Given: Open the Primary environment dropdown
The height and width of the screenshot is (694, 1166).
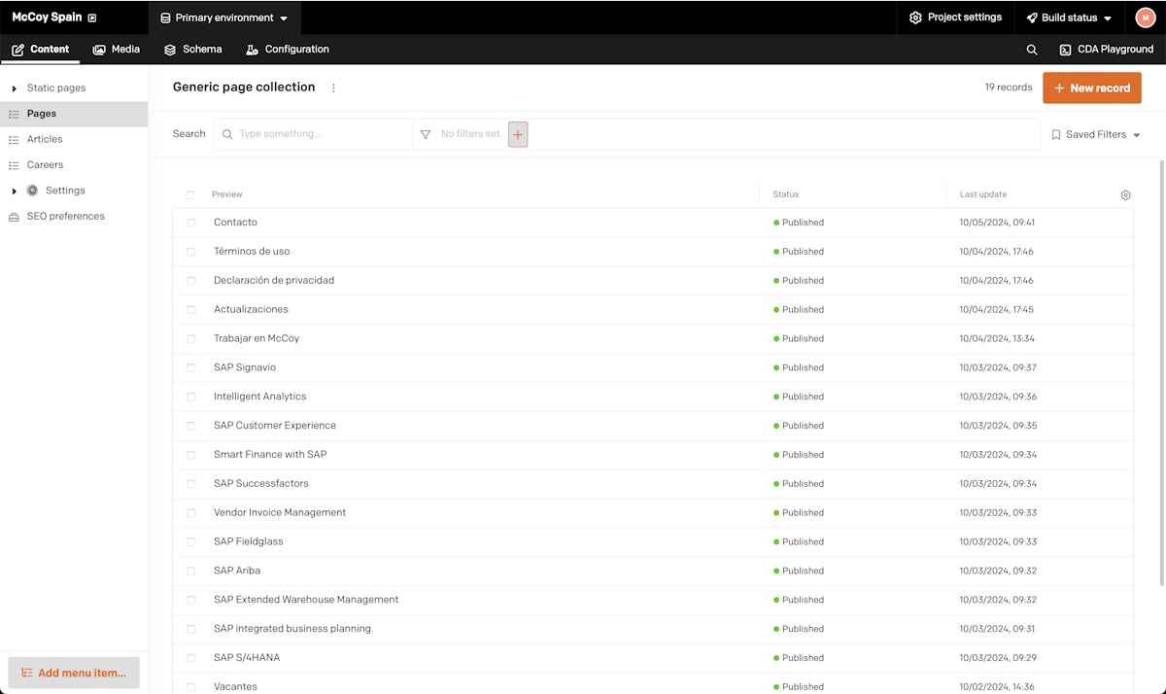Looking at the screenshot, I should (x=224, y=17).
